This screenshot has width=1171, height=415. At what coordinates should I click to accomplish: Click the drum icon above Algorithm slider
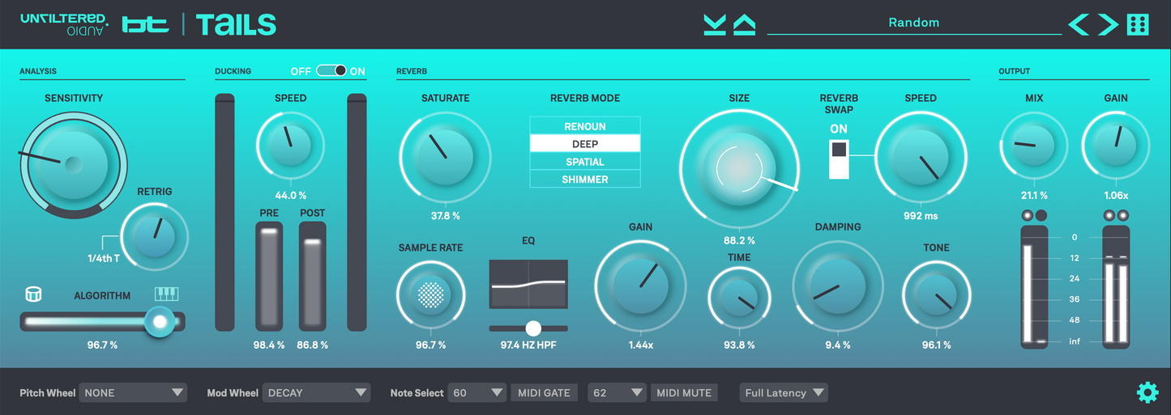(34, 294)
